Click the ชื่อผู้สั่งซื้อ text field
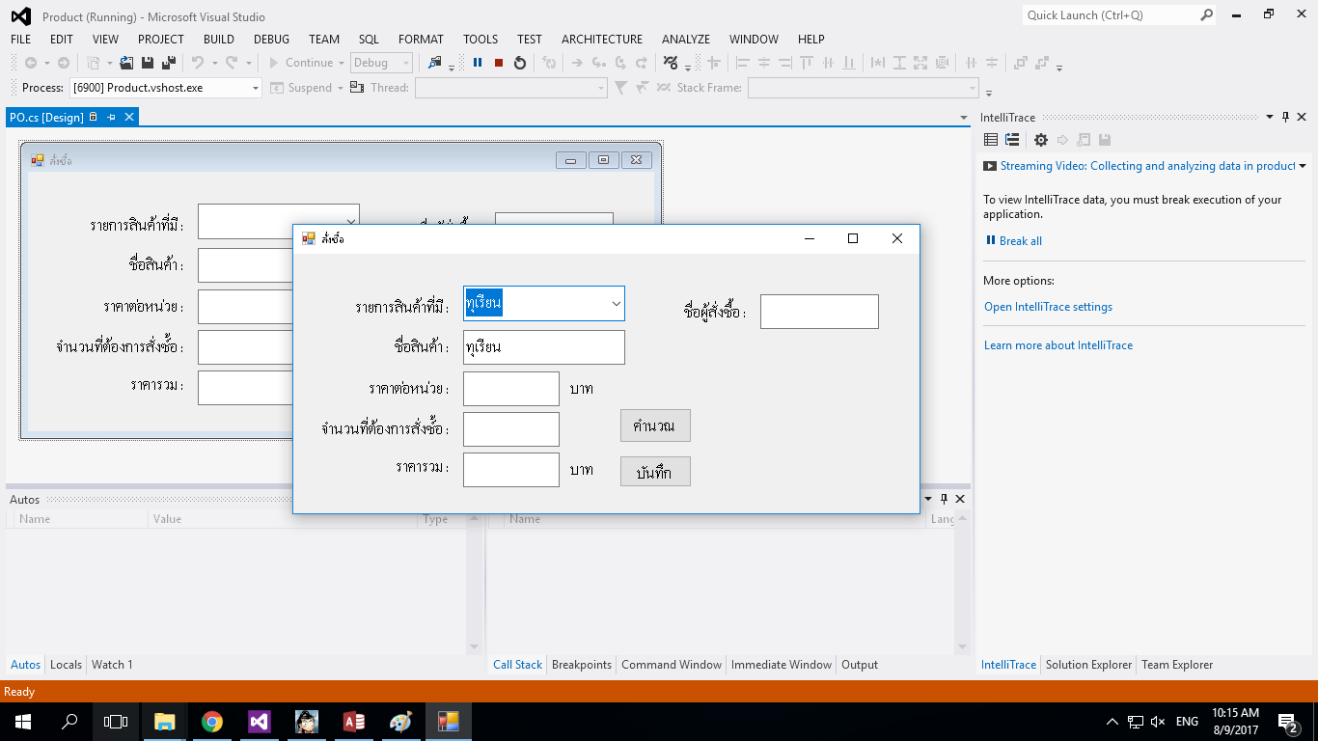 [819, 312]
